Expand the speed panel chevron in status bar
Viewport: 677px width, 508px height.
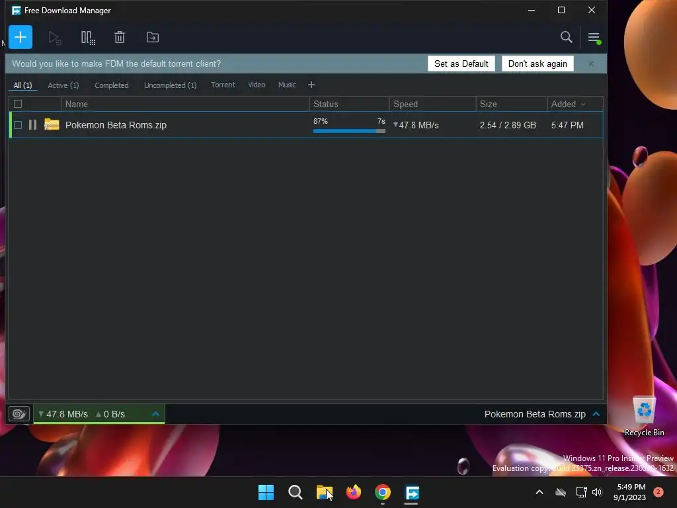(x=156, y=414)
